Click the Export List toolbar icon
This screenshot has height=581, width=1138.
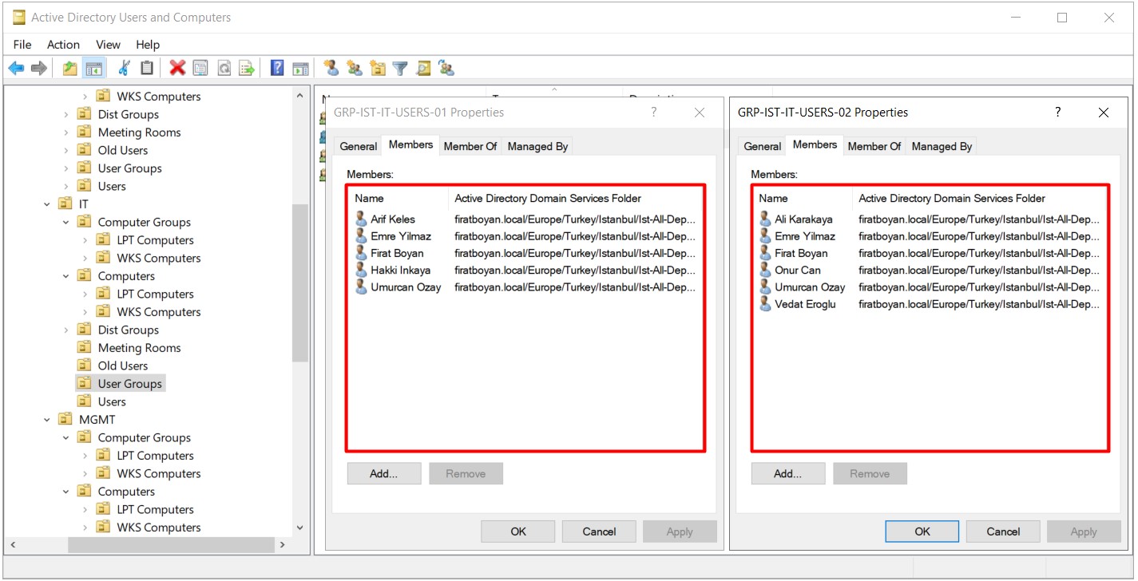[x=248, y=69]
